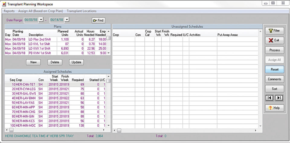Select schedule row HER-GAL-SWS
This screenshot has height=143, width=290.
click(56, 93)
